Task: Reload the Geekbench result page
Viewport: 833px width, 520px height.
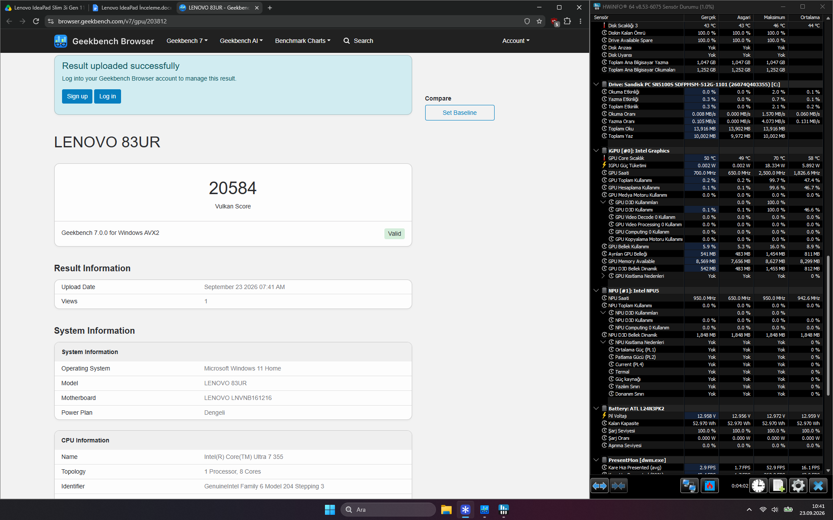Action: (36, 21)
